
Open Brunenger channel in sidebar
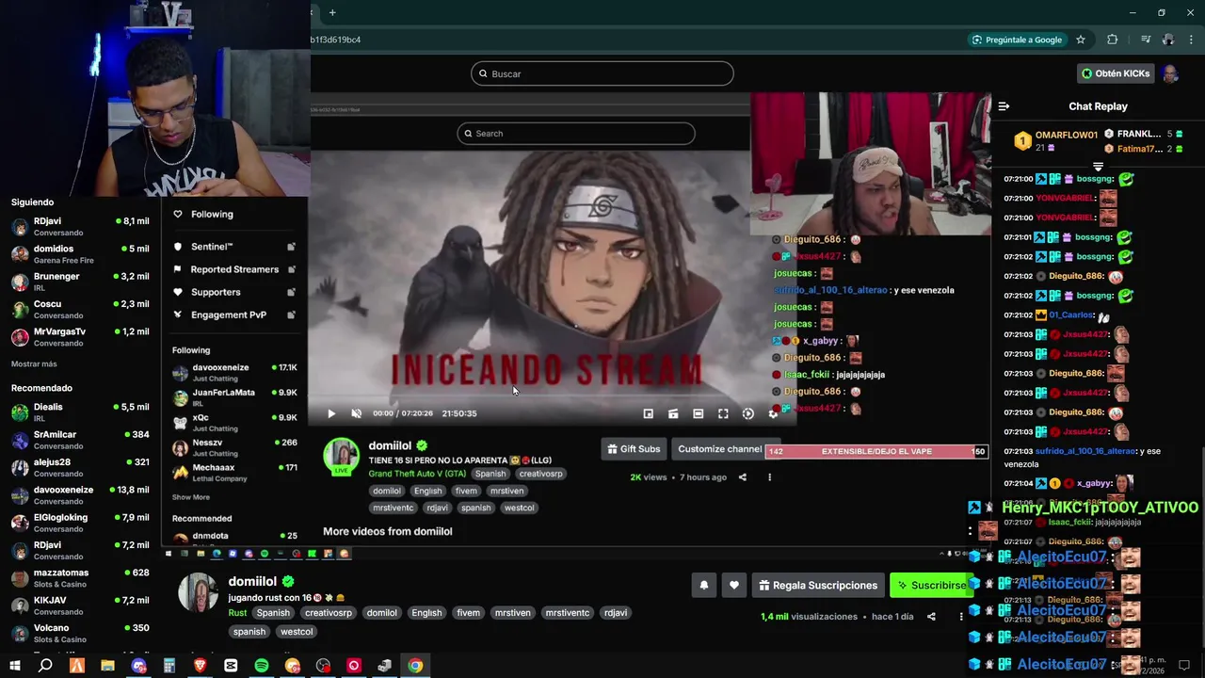point(80,282)
